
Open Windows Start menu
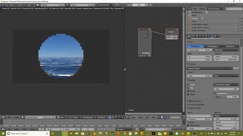(x=3, y=133)
